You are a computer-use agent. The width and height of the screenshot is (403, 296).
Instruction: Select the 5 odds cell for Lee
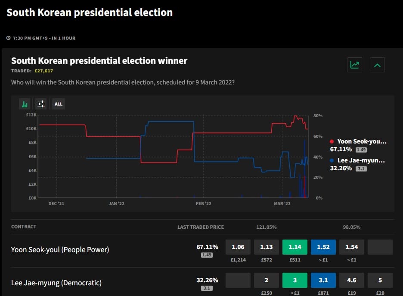click(380, 280)
